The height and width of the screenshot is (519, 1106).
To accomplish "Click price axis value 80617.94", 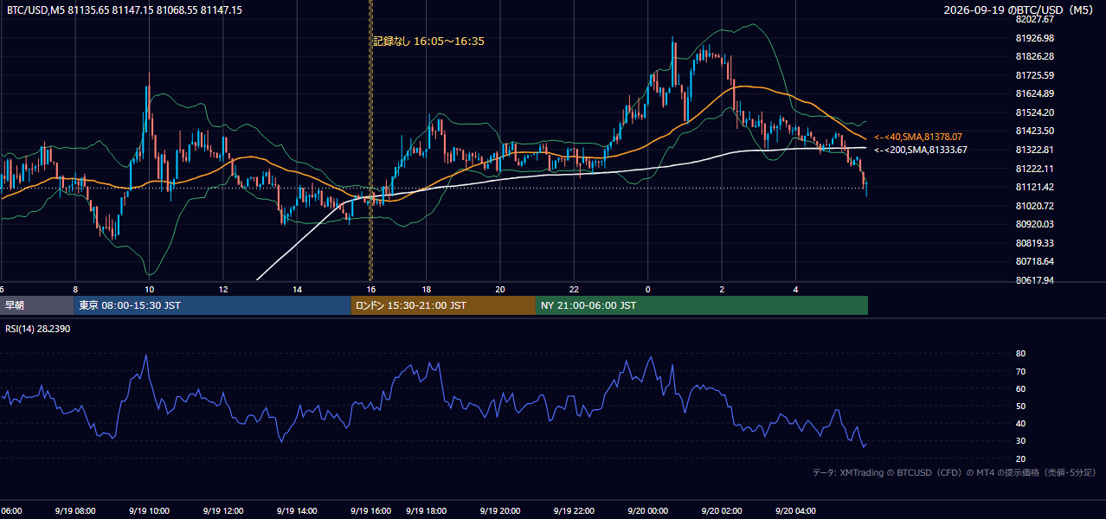I will [x=1034, y=280].
